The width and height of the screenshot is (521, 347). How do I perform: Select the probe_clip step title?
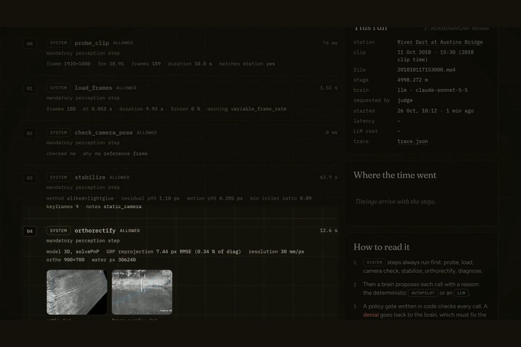(x=92, y=43)
